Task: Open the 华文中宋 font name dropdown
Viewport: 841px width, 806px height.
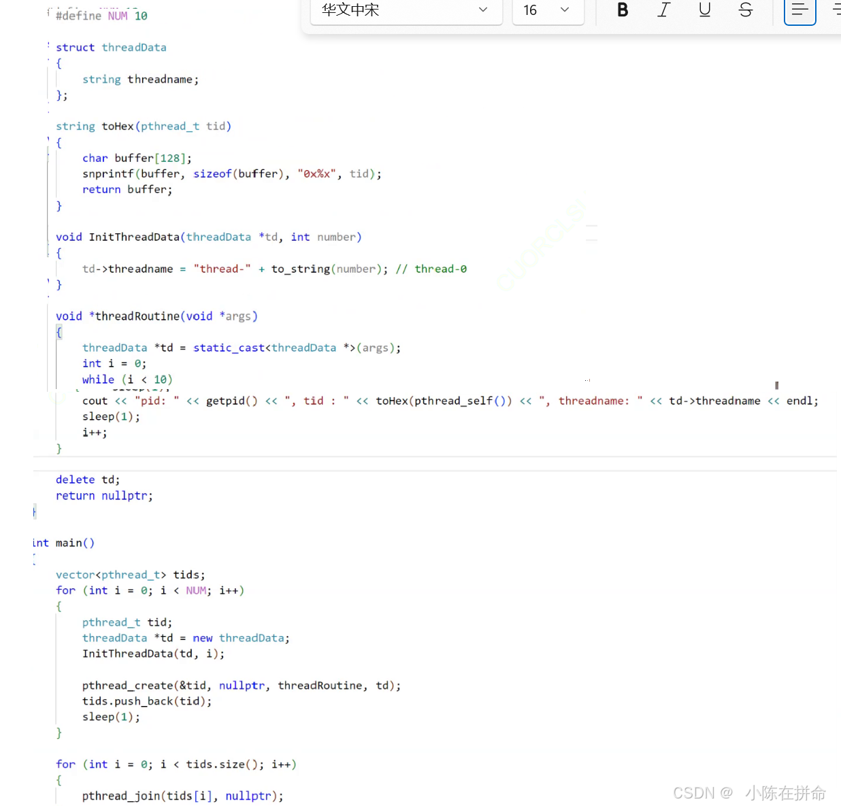Action: click(x=406, y=11)
